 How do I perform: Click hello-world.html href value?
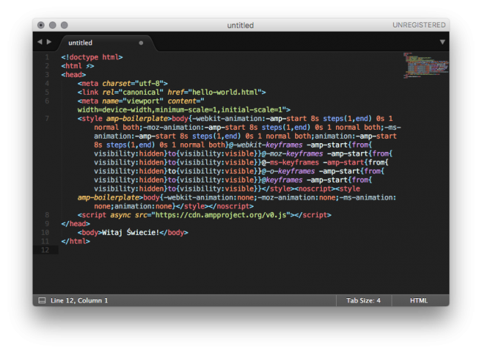pos(225,92)
